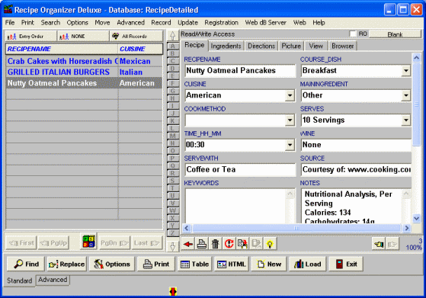Open the Registration menu
The image size is (426, 298).
click(x=222, y=23)
